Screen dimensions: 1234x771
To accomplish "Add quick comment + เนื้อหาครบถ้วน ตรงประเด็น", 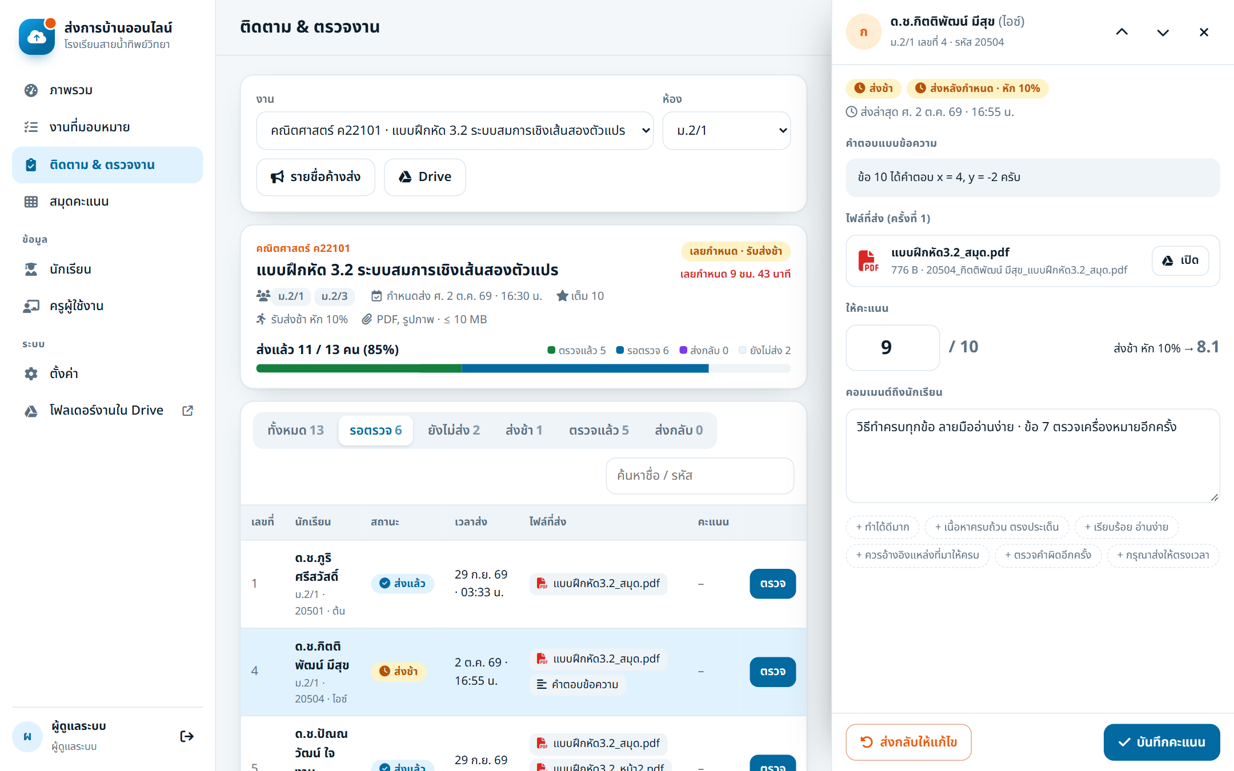I will [997, 527].
